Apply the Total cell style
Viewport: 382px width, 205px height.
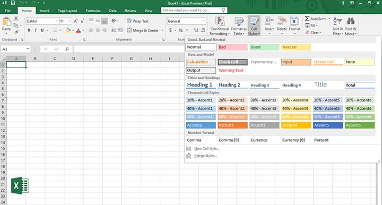pos(360,85)
